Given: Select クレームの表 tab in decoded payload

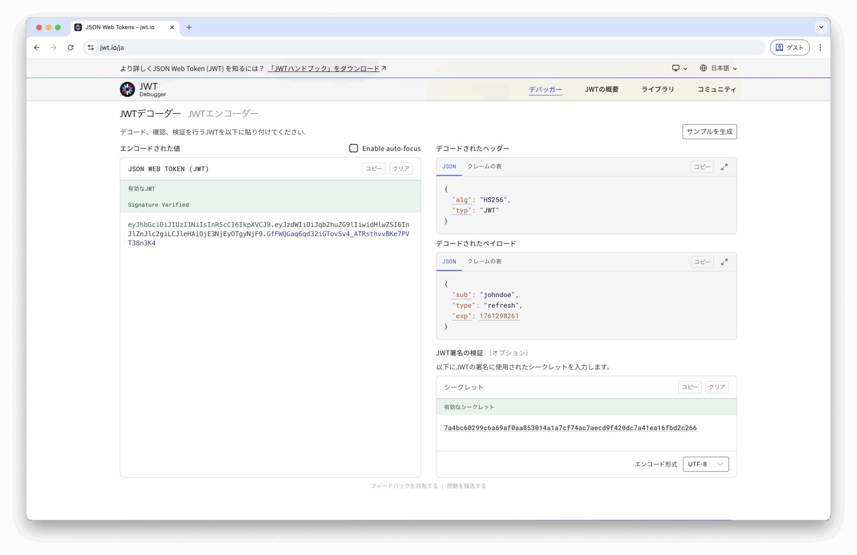Looking at the screenshot, I should (x=484, y=262).
